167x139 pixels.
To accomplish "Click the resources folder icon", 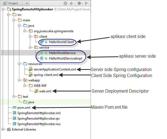I will (x=25, y=64).
